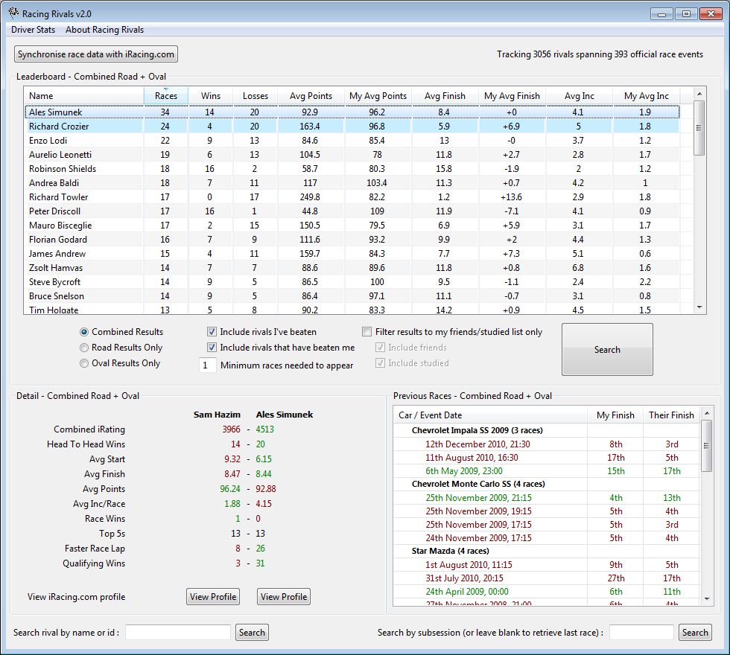Click the leaderboard scrollbar up arrow
The image size is (730, 655).
[x=699, y=94]
